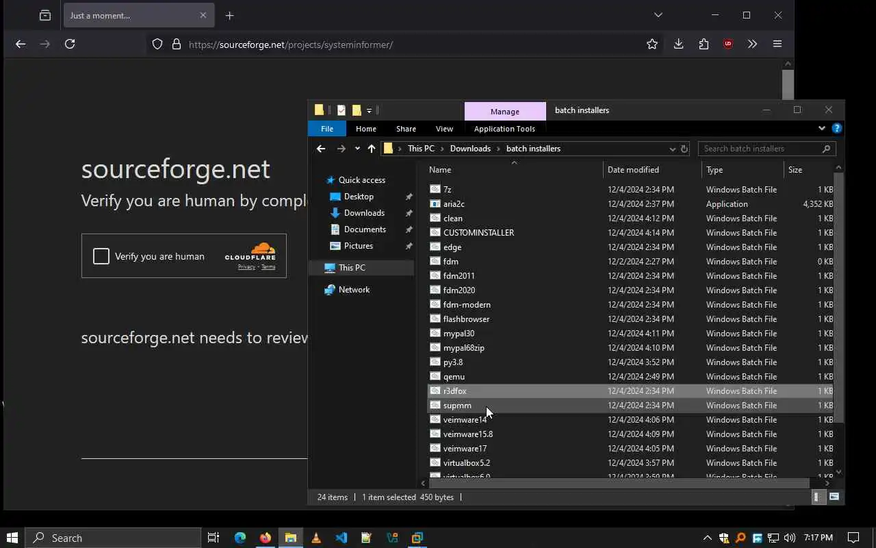Screen dimensions: 876x548
Task: Open Pictures in navigation pane
Action: pyautogui.click(x=359, y=246)
